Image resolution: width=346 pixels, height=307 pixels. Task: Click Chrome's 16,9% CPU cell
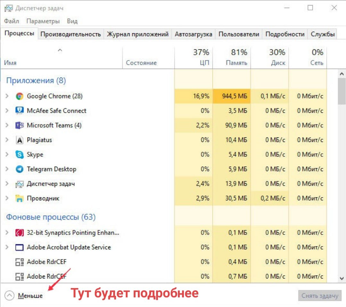click(194, 96)
